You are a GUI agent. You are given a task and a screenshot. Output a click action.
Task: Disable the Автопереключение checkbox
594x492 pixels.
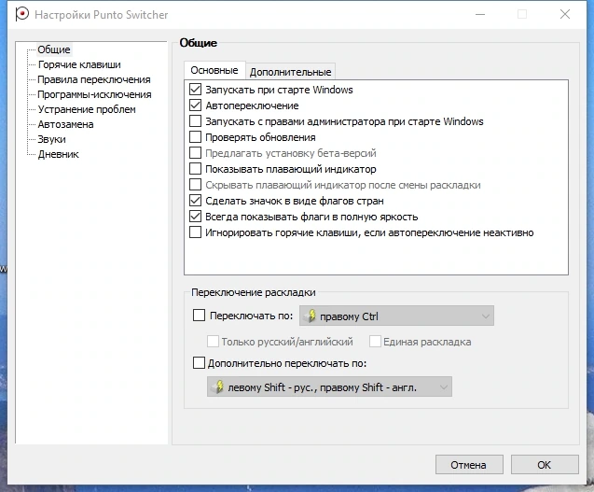tap(195, 105)
